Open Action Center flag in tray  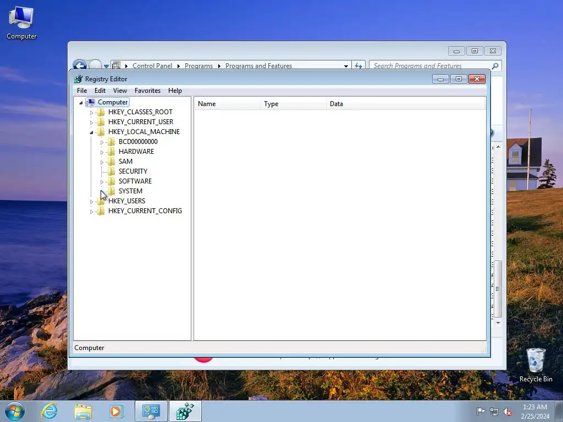[x=481, y=412]
